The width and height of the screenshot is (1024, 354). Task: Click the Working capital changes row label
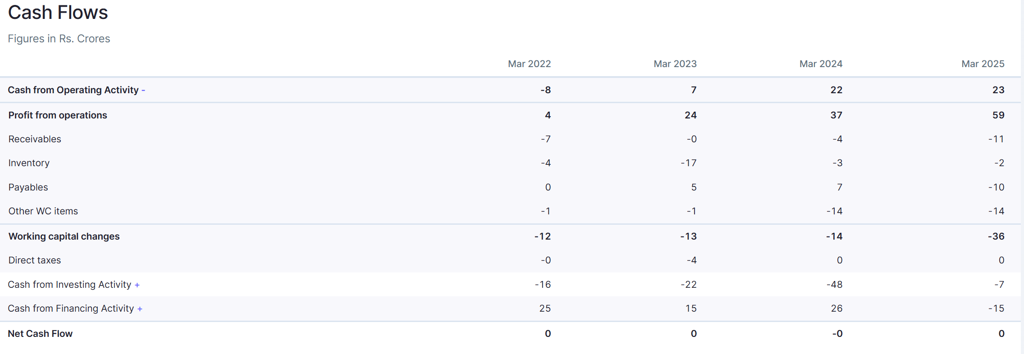[x=64, y=236]
